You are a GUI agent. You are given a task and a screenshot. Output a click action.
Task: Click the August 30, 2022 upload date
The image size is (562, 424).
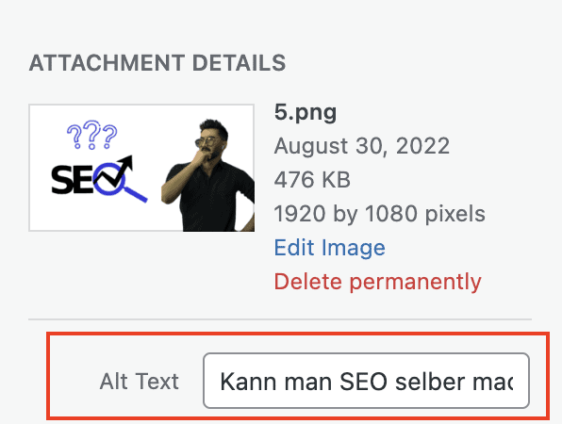tap(362, 146)
